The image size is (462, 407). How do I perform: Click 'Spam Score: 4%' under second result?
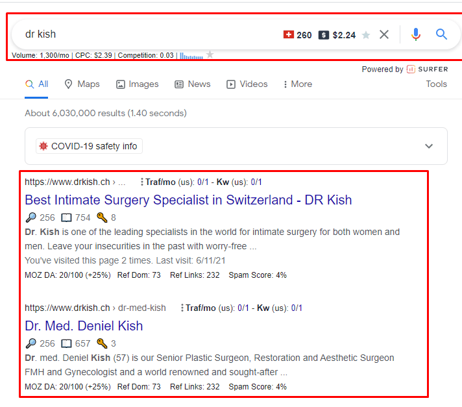pyautogui.click(x=258, y=387)
